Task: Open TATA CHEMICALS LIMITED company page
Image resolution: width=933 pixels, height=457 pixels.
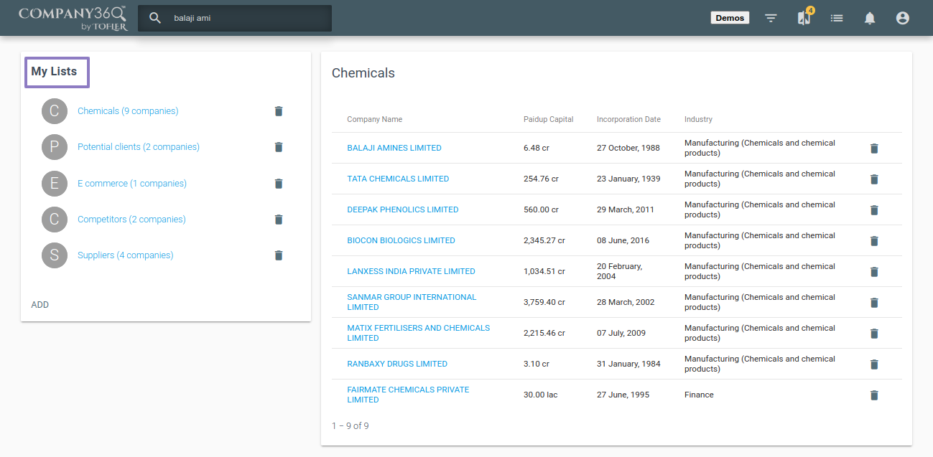Action: [x=398, y=179]
